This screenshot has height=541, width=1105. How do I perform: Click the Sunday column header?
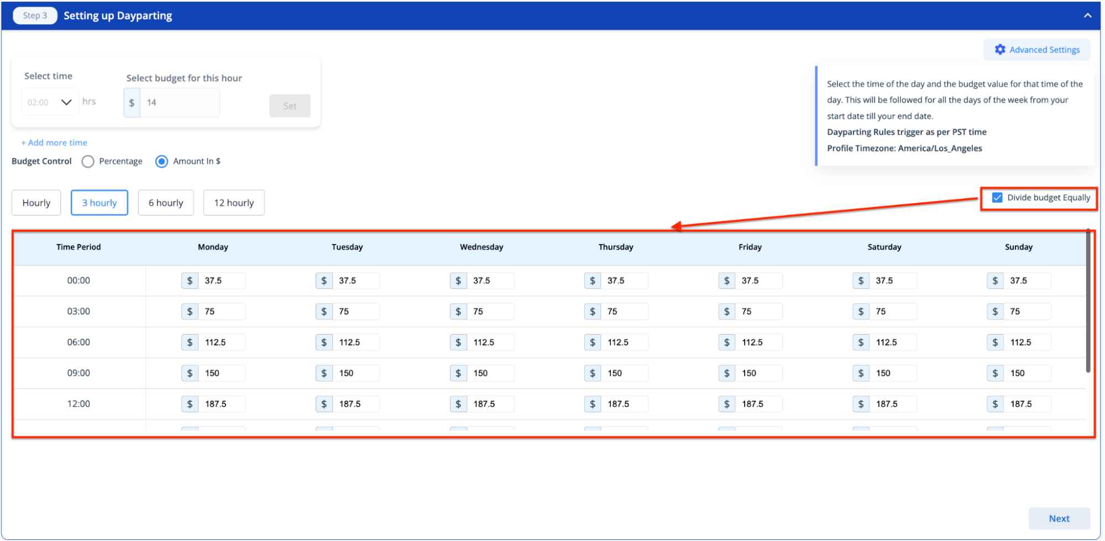click(x=1018, y=247)
